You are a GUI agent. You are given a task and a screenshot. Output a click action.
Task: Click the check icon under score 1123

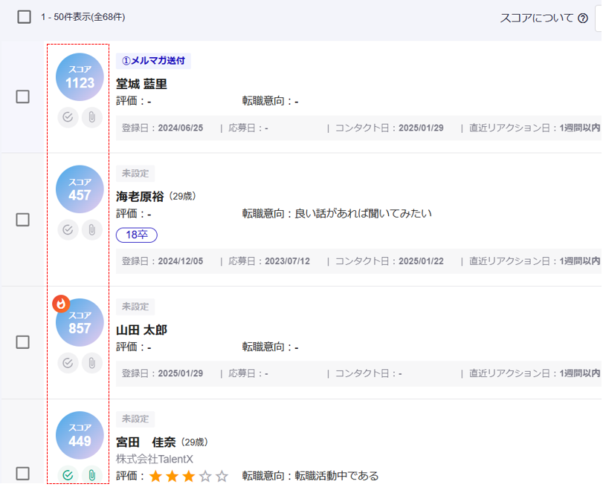(x=68, y=117)
